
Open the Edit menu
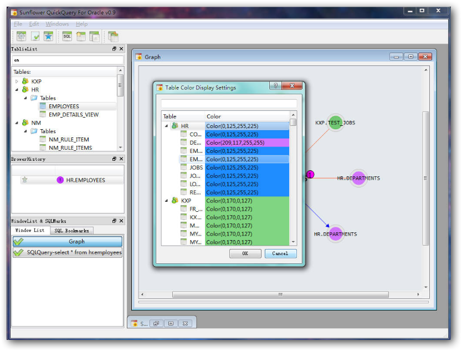pyautogui.click(x=34, y=24)
